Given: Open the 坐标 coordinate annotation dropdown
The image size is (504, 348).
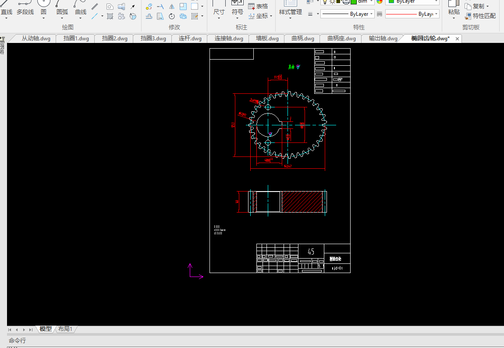Looking at the screenshot, I should click(x=271, y=16).
